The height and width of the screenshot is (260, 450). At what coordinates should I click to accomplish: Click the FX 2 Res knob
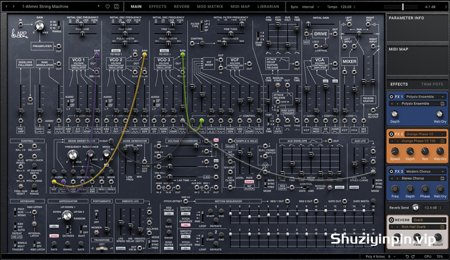click(x=425, y=151)
